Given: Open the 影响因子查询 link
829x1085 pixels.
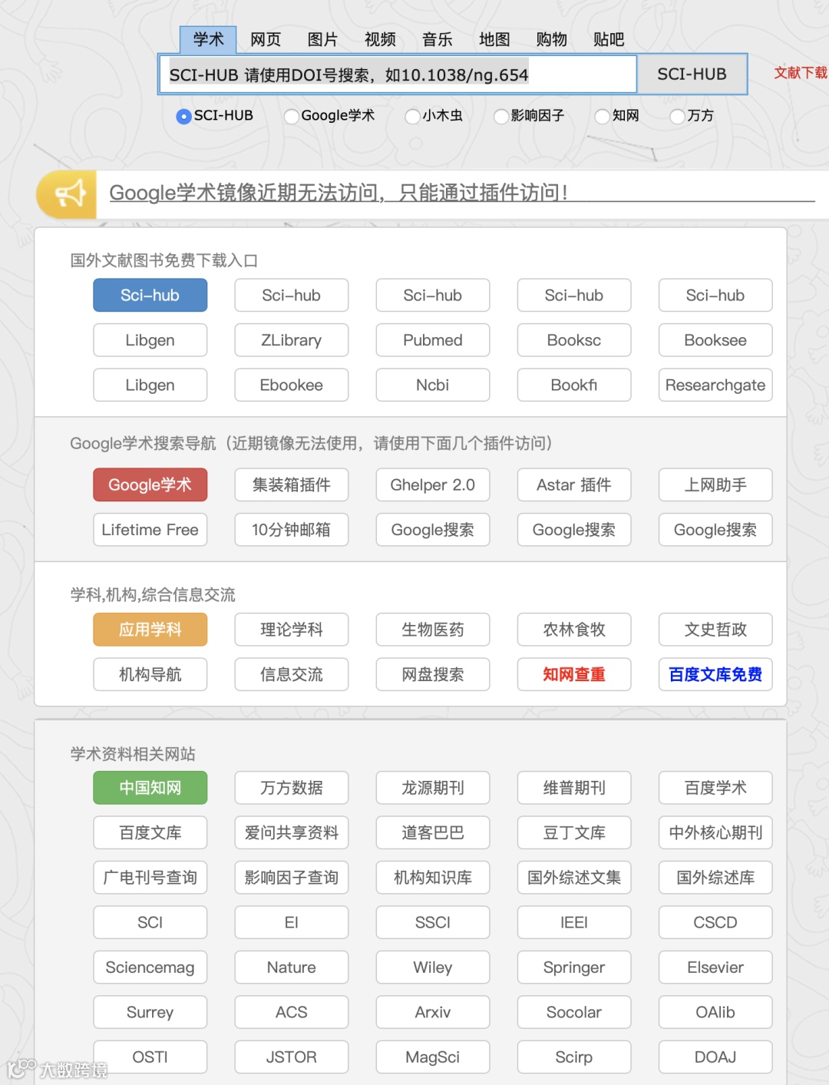Looking at the screenshot, I should 292,878.
